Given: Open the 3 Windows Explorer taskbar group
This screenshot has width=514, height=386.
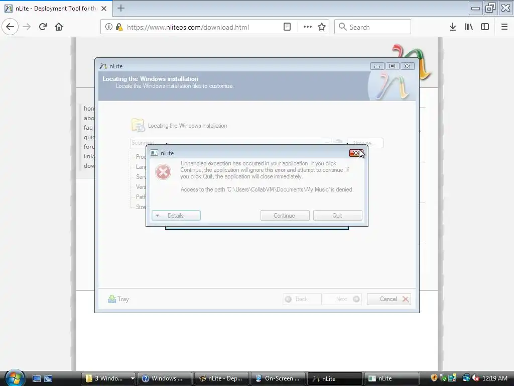Looking at the screenshot, I should click(x=108, y=378).
